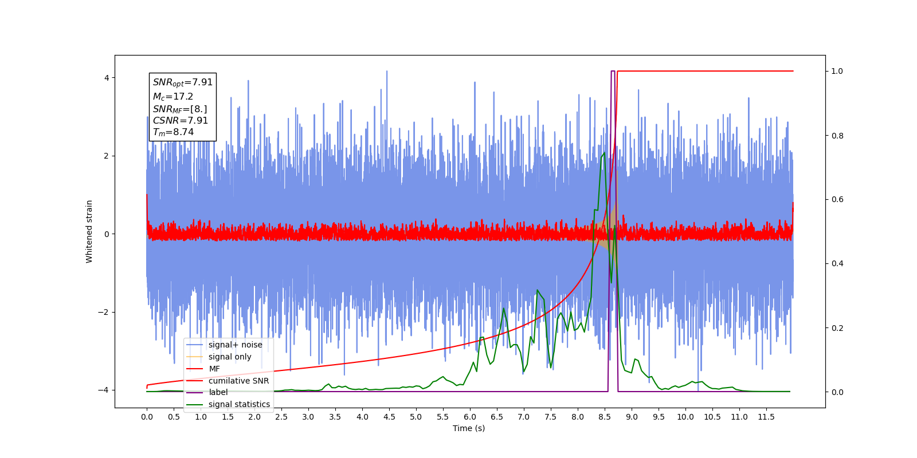
Task: Click the 10.0 tick on the time axis
Action: pos(685,417)
